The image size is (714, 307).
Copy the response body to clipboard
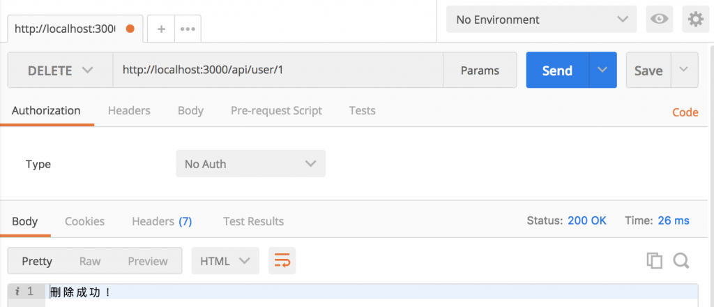pyautogui.click(x=654, y=261)
